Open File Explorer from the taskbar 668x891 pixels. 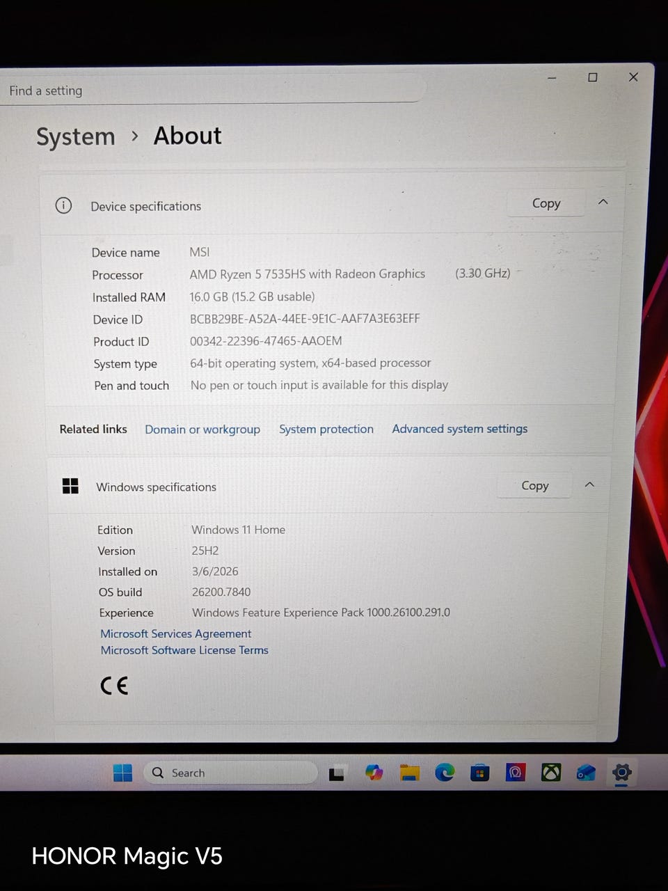(410, 773)
